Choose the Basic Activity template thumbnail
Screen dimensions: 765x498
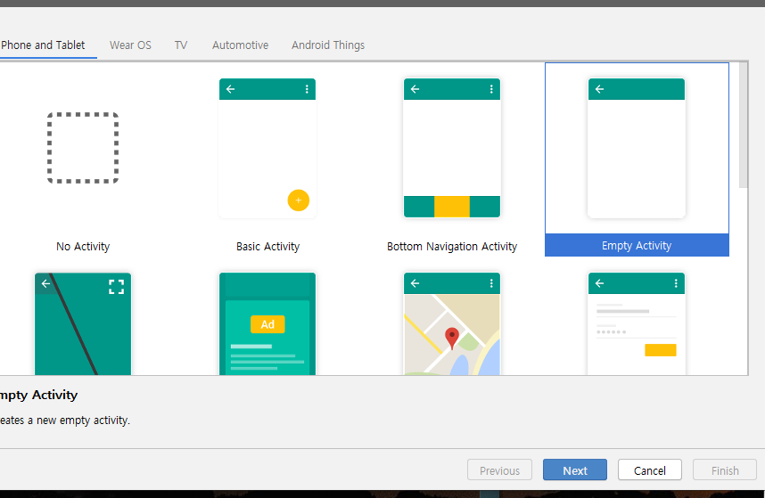(267, 148)
